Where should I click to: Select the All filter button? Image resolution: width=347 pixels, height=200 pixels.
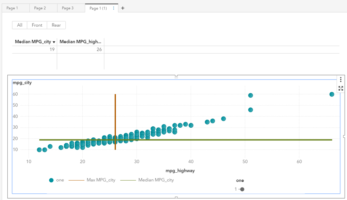(x=20, y=25)
